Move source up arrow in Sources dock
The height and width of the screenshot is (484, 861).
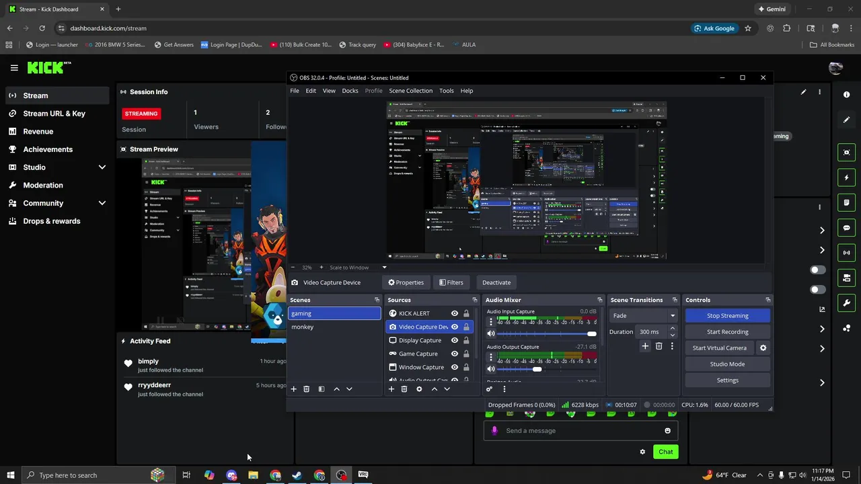435,389
